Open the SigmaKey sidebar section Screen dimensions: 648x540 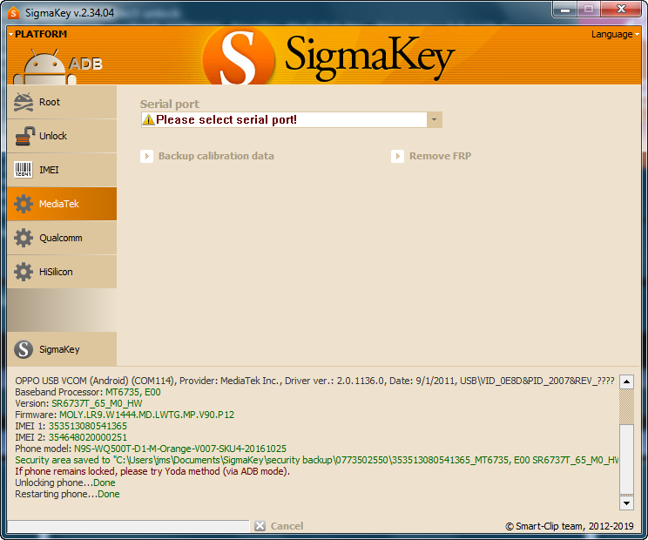click(62, 349)
